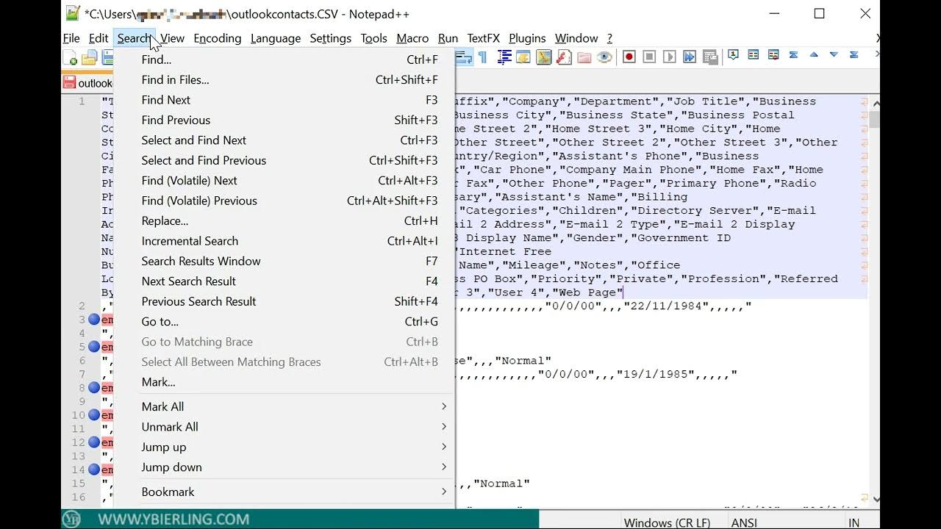Click the plugin icon with numbered speech bubble
This screenshot has width=941, height=529.
[x=733, y=54]
